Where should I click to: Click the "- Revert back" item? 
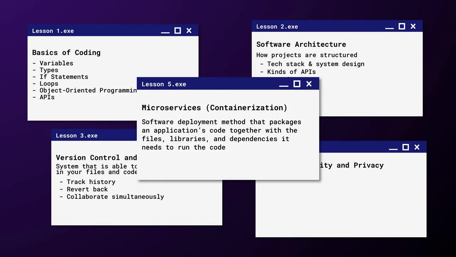pos(83,190)
